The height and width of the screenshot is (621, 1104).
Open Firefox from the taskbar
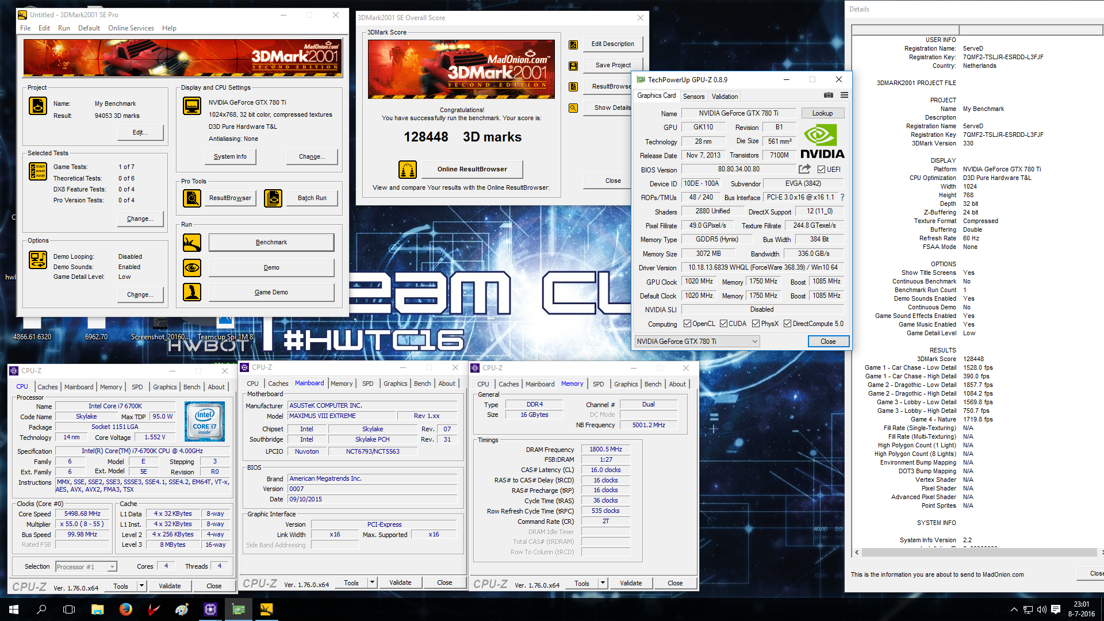click(x=125, y=609)
